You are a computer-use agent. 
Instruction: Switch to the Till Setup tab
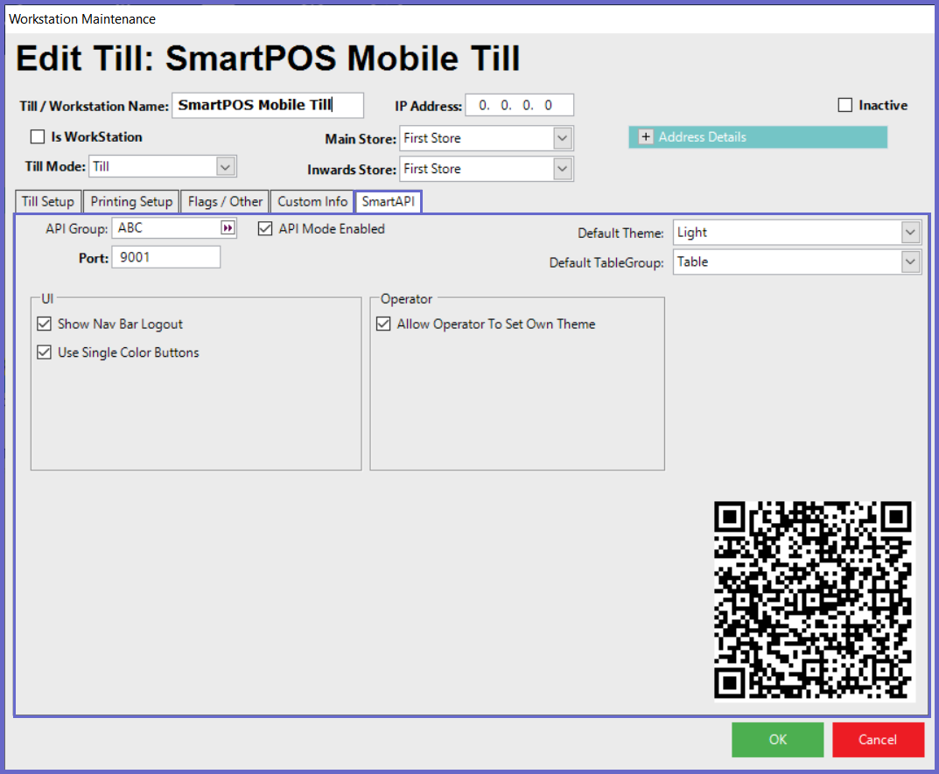click(x=48, y=202)
